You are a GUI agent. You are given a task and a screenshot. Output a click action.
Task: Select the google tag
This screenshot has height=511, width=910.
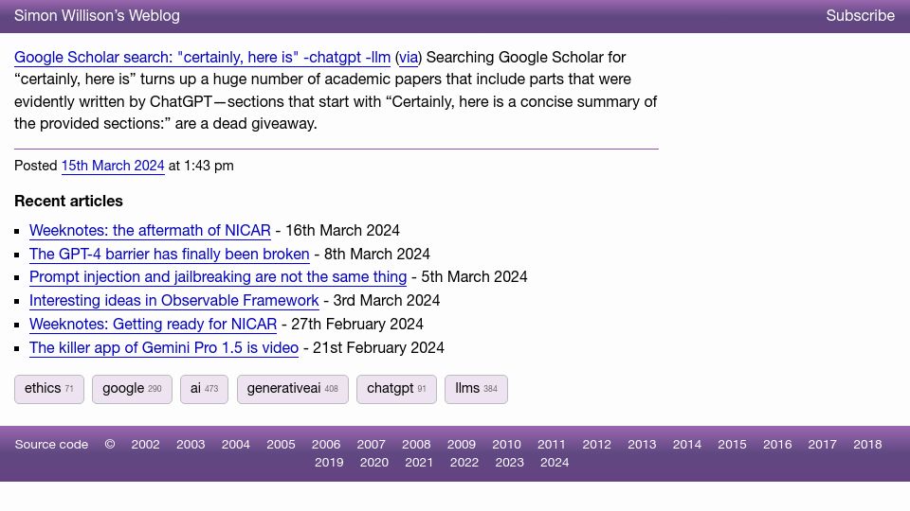tap(132, 389)
